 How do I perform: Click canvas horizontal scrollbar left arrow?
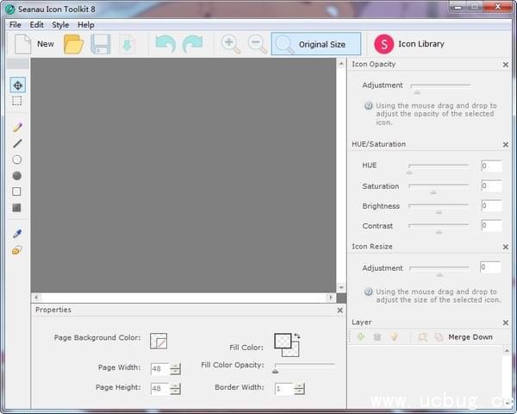click(36, 298)
